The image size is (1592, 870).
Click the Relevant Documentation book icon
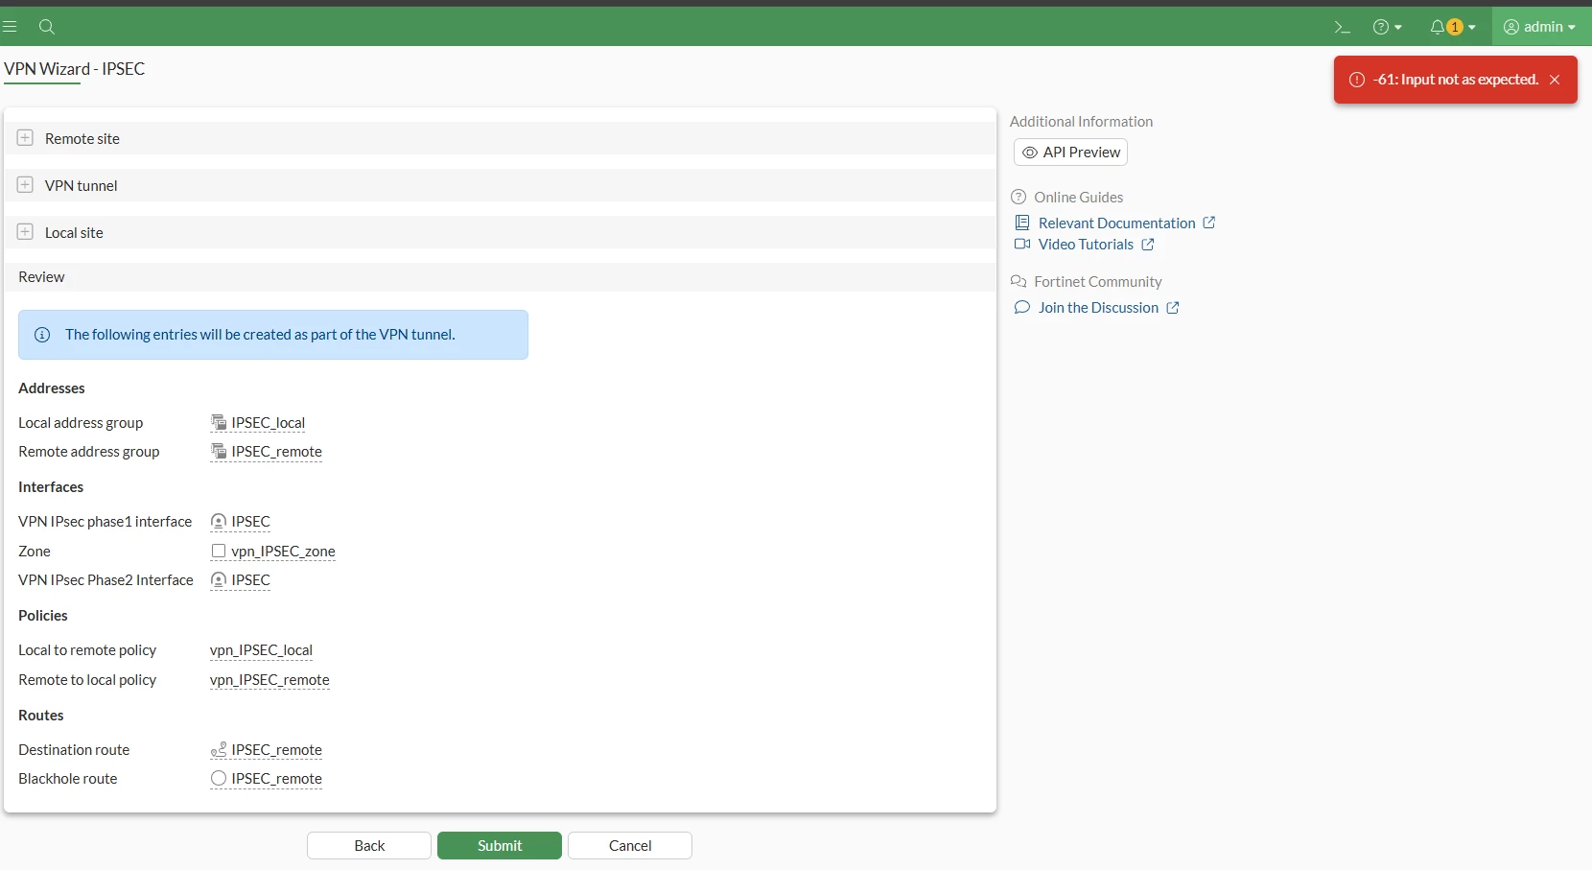coord(1022,223)
